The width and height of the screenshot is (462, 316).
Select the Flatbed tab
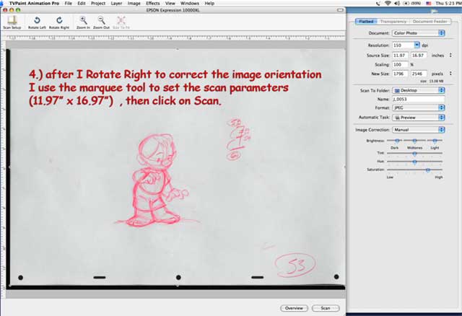pyautogui.click(x=366, y=22)
